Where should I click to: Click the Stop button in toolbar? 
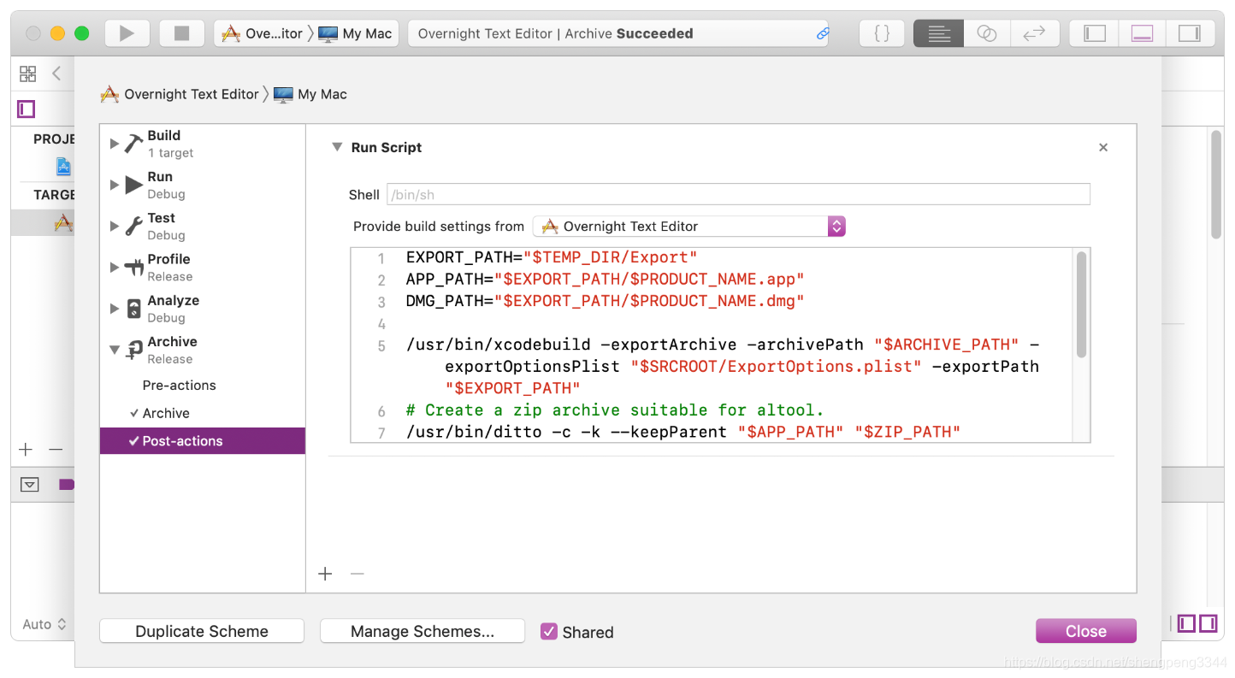(181, 33)
